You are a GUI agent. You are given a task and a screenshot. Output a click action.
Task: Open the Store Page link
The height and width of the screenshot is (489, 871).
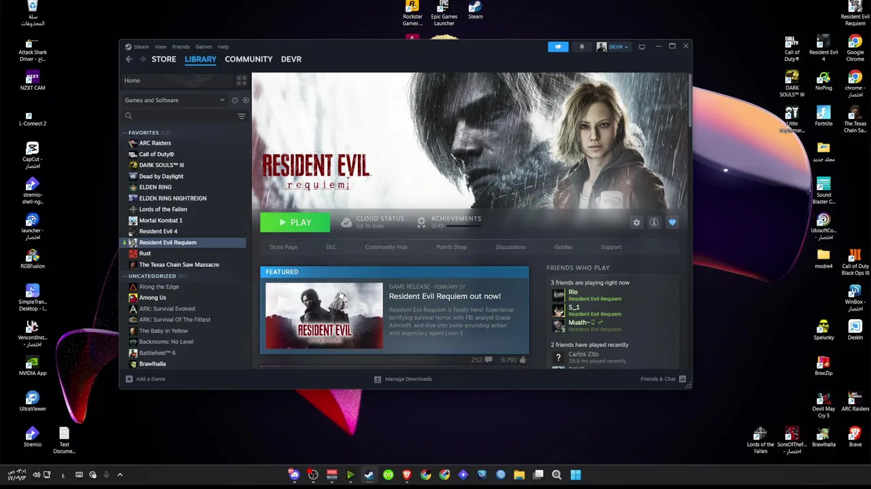283,247
